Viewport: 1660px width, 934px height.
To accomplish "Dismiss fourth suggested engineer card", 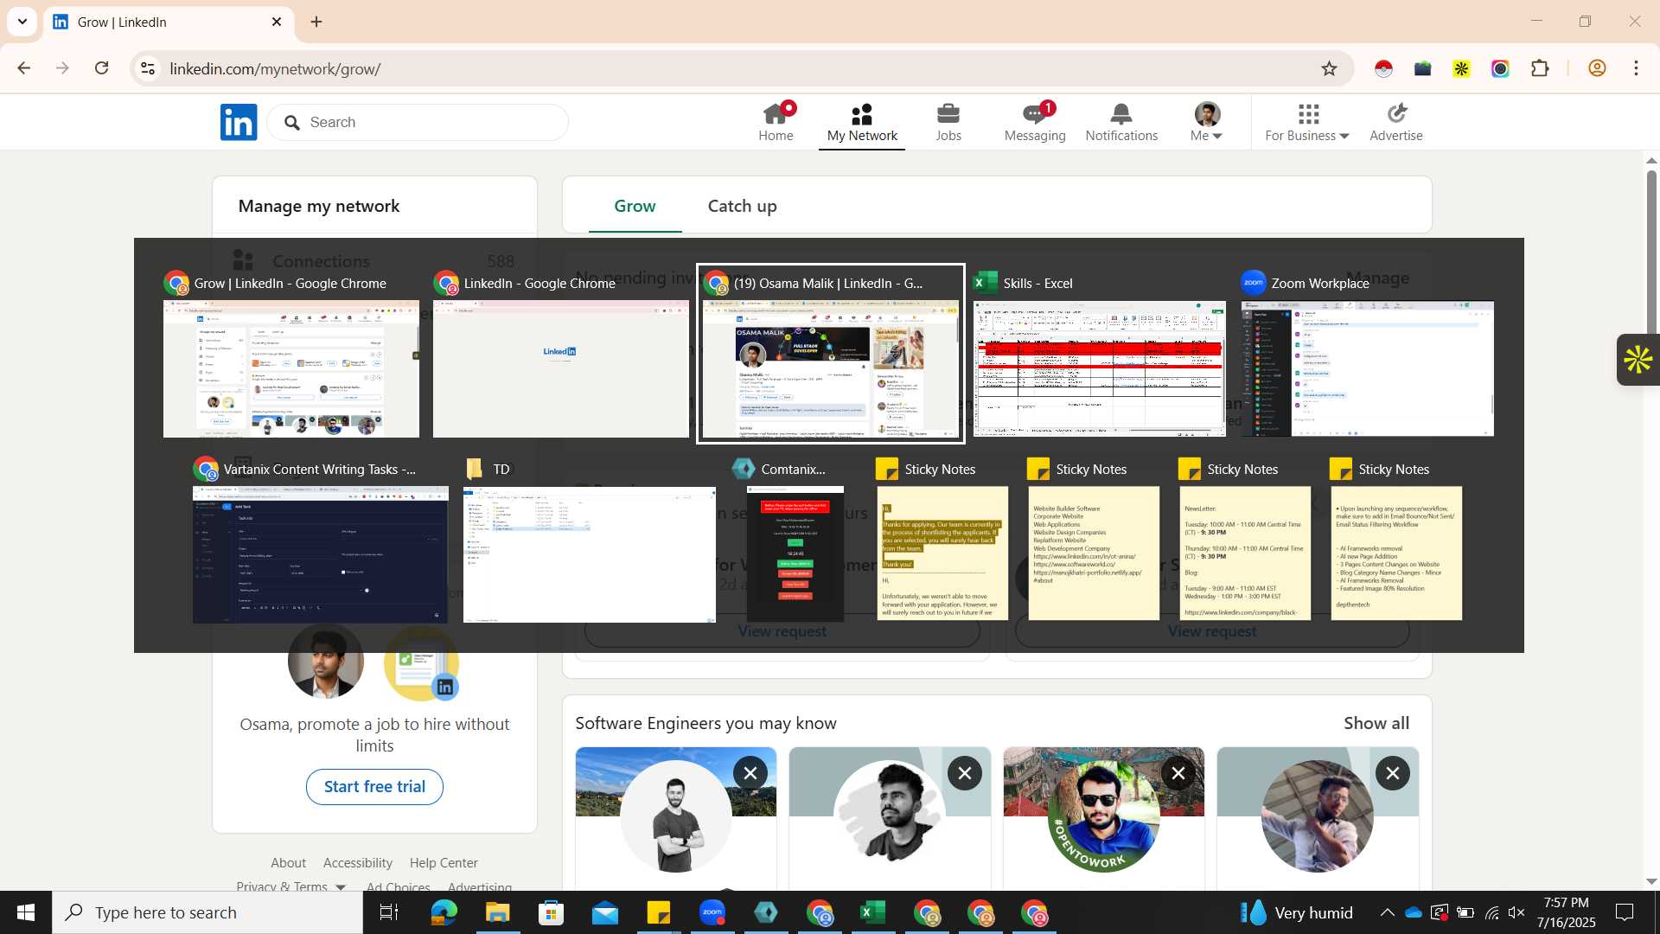I will (x=1393, y=773).
